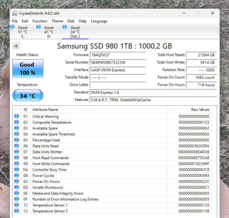Click status orb of Data Units Read row
Viewport: 229px width, 218px height.
click(17, 146)
